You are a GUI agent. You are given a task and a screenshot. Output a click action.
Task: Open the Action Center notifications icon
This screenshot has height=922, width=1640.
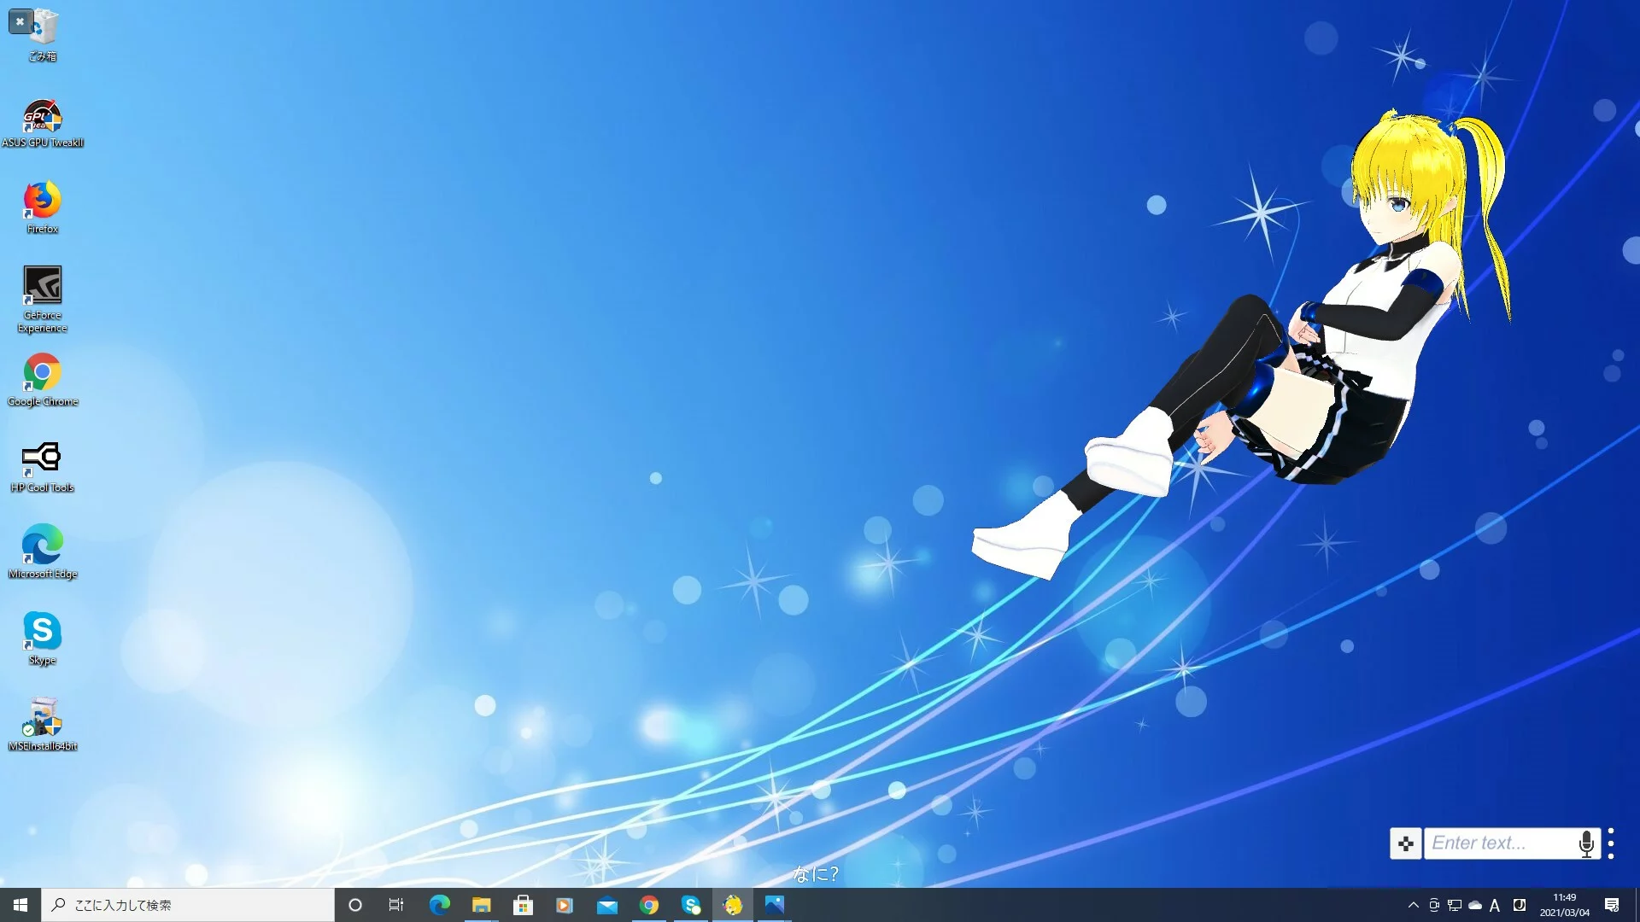(x=1612, y=905)
